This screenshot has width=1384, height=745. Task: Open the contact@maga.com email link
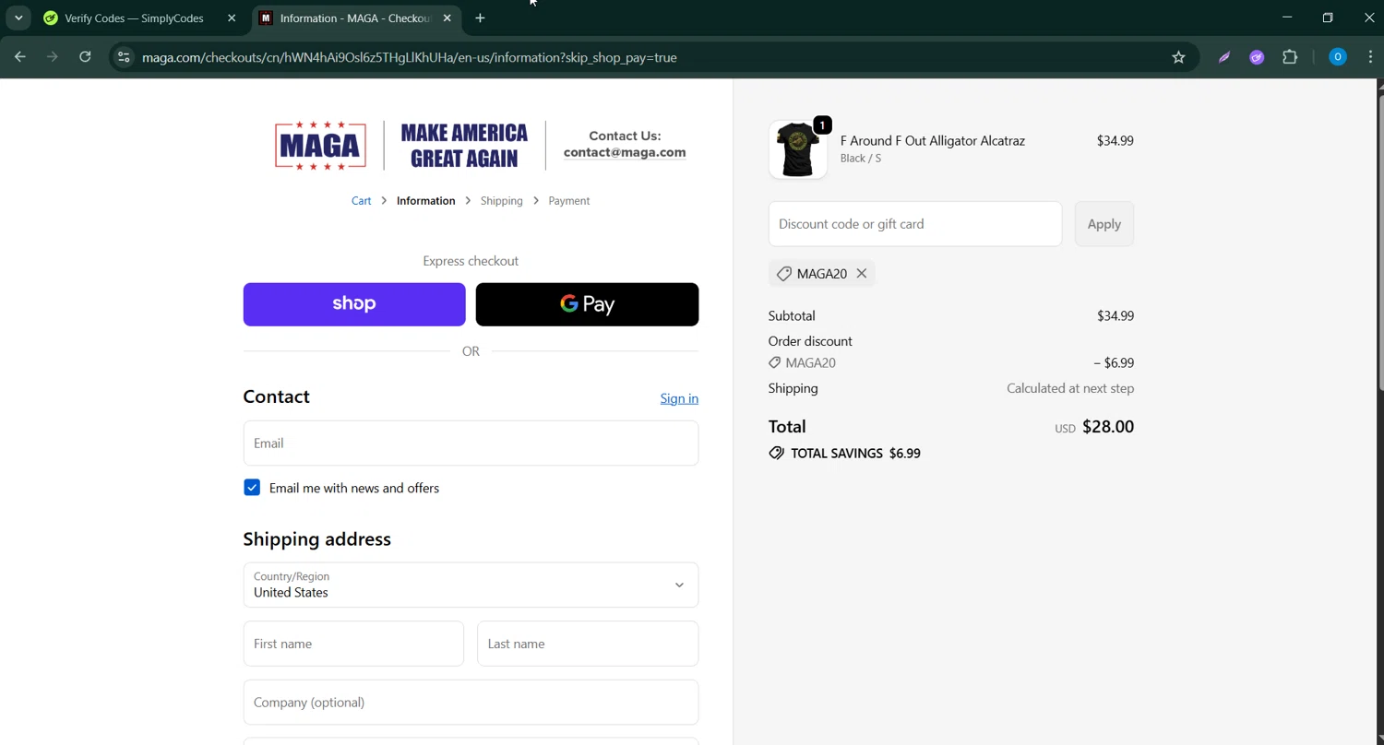point(625,152)
